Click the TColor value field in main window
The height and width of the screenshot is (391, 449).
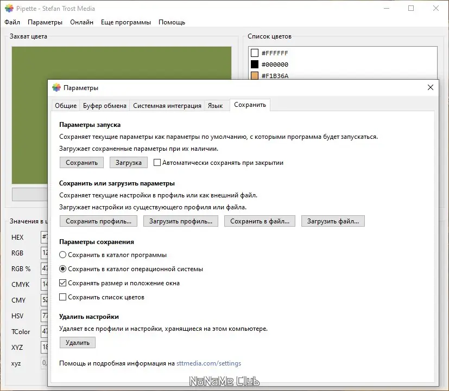coord(44,331)
